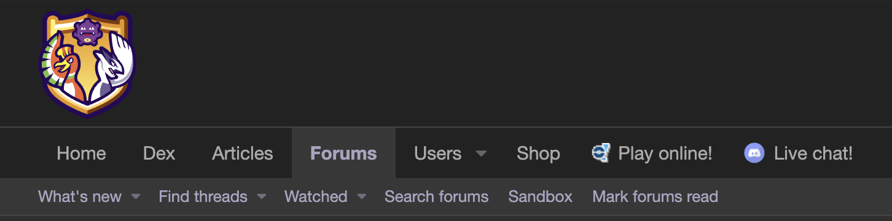Open Search forums

coord(436,196)
